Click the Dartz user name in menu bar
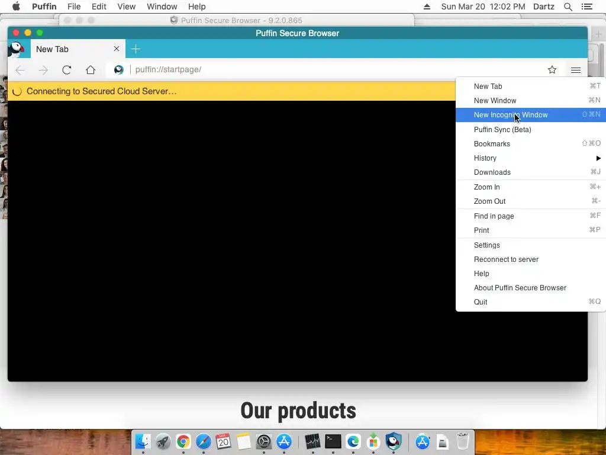Screen dimensions: 606x455 click(544, 7)
